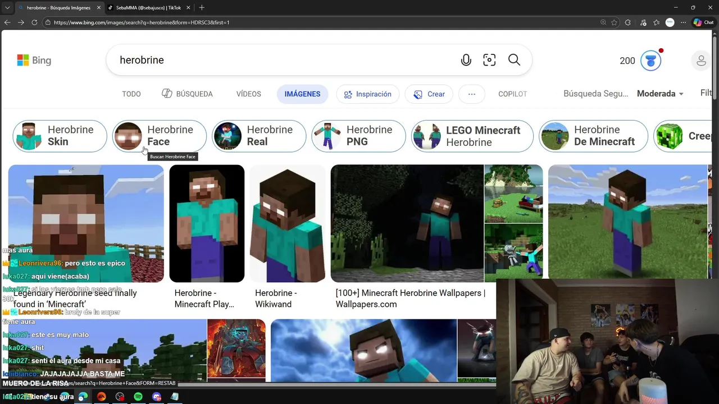Open the Herobrine face close-up image

[x=86, y=223]
